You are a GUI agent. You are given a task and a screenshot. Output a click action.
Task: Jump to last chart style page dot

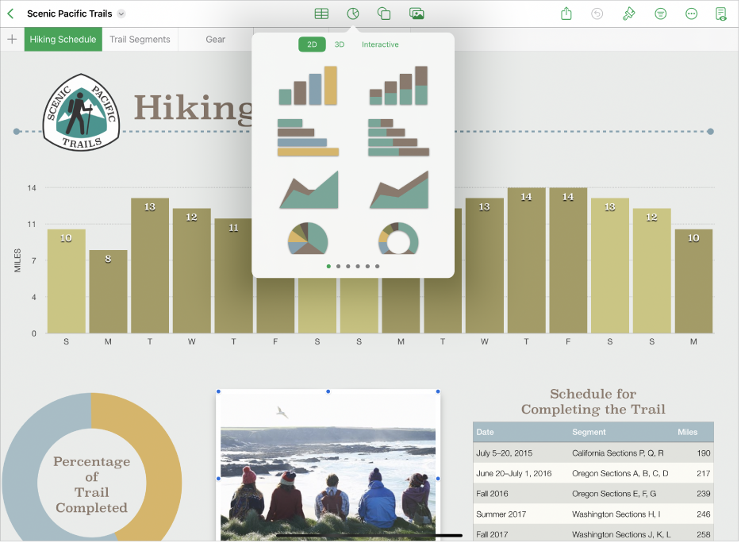pyautogui.click(x=378, y=267)
